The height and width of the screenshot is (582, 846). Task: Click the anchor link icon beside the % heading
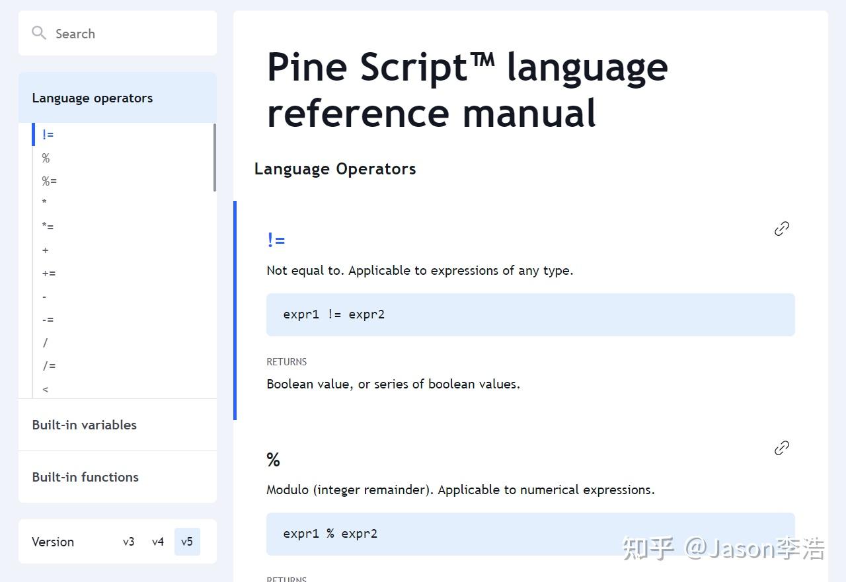781,447
